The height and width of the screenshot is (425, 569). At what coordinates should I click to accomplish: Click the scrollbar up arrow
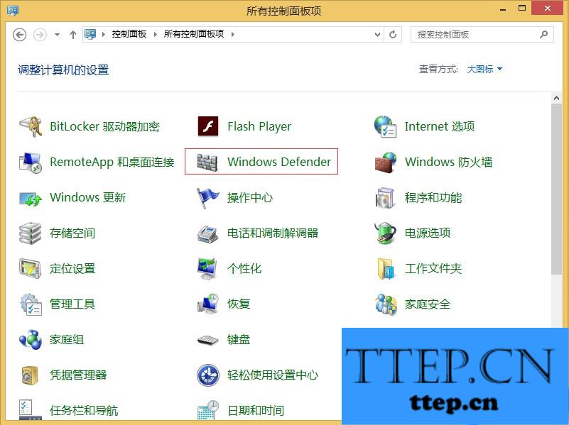(556, 98)
